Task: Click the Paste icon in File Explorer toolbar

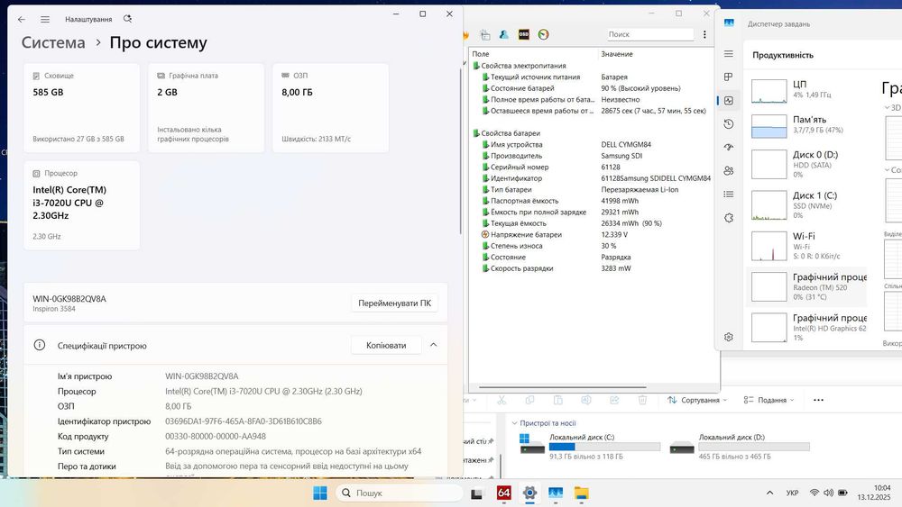Action: tap(558, 400)
